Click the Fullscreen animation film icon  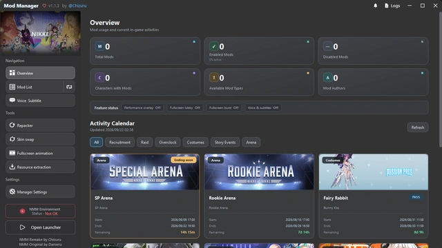(12, 153)
